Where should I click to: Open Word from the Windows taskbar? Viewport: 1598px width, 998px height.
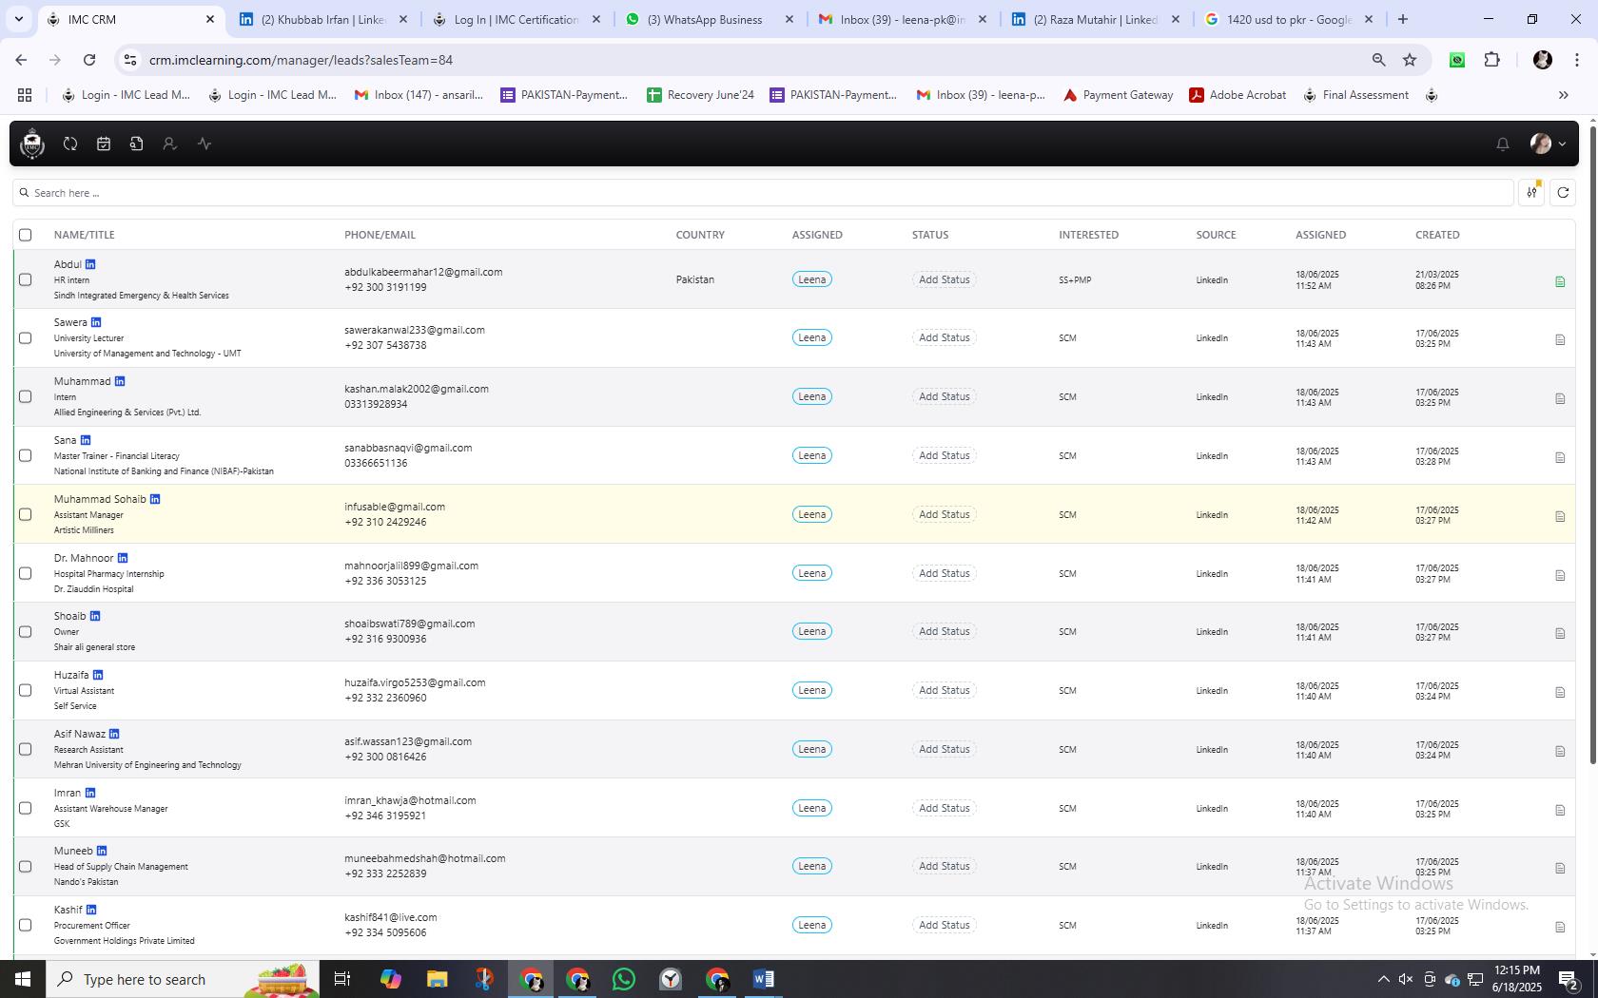click(x=764, y=979)
